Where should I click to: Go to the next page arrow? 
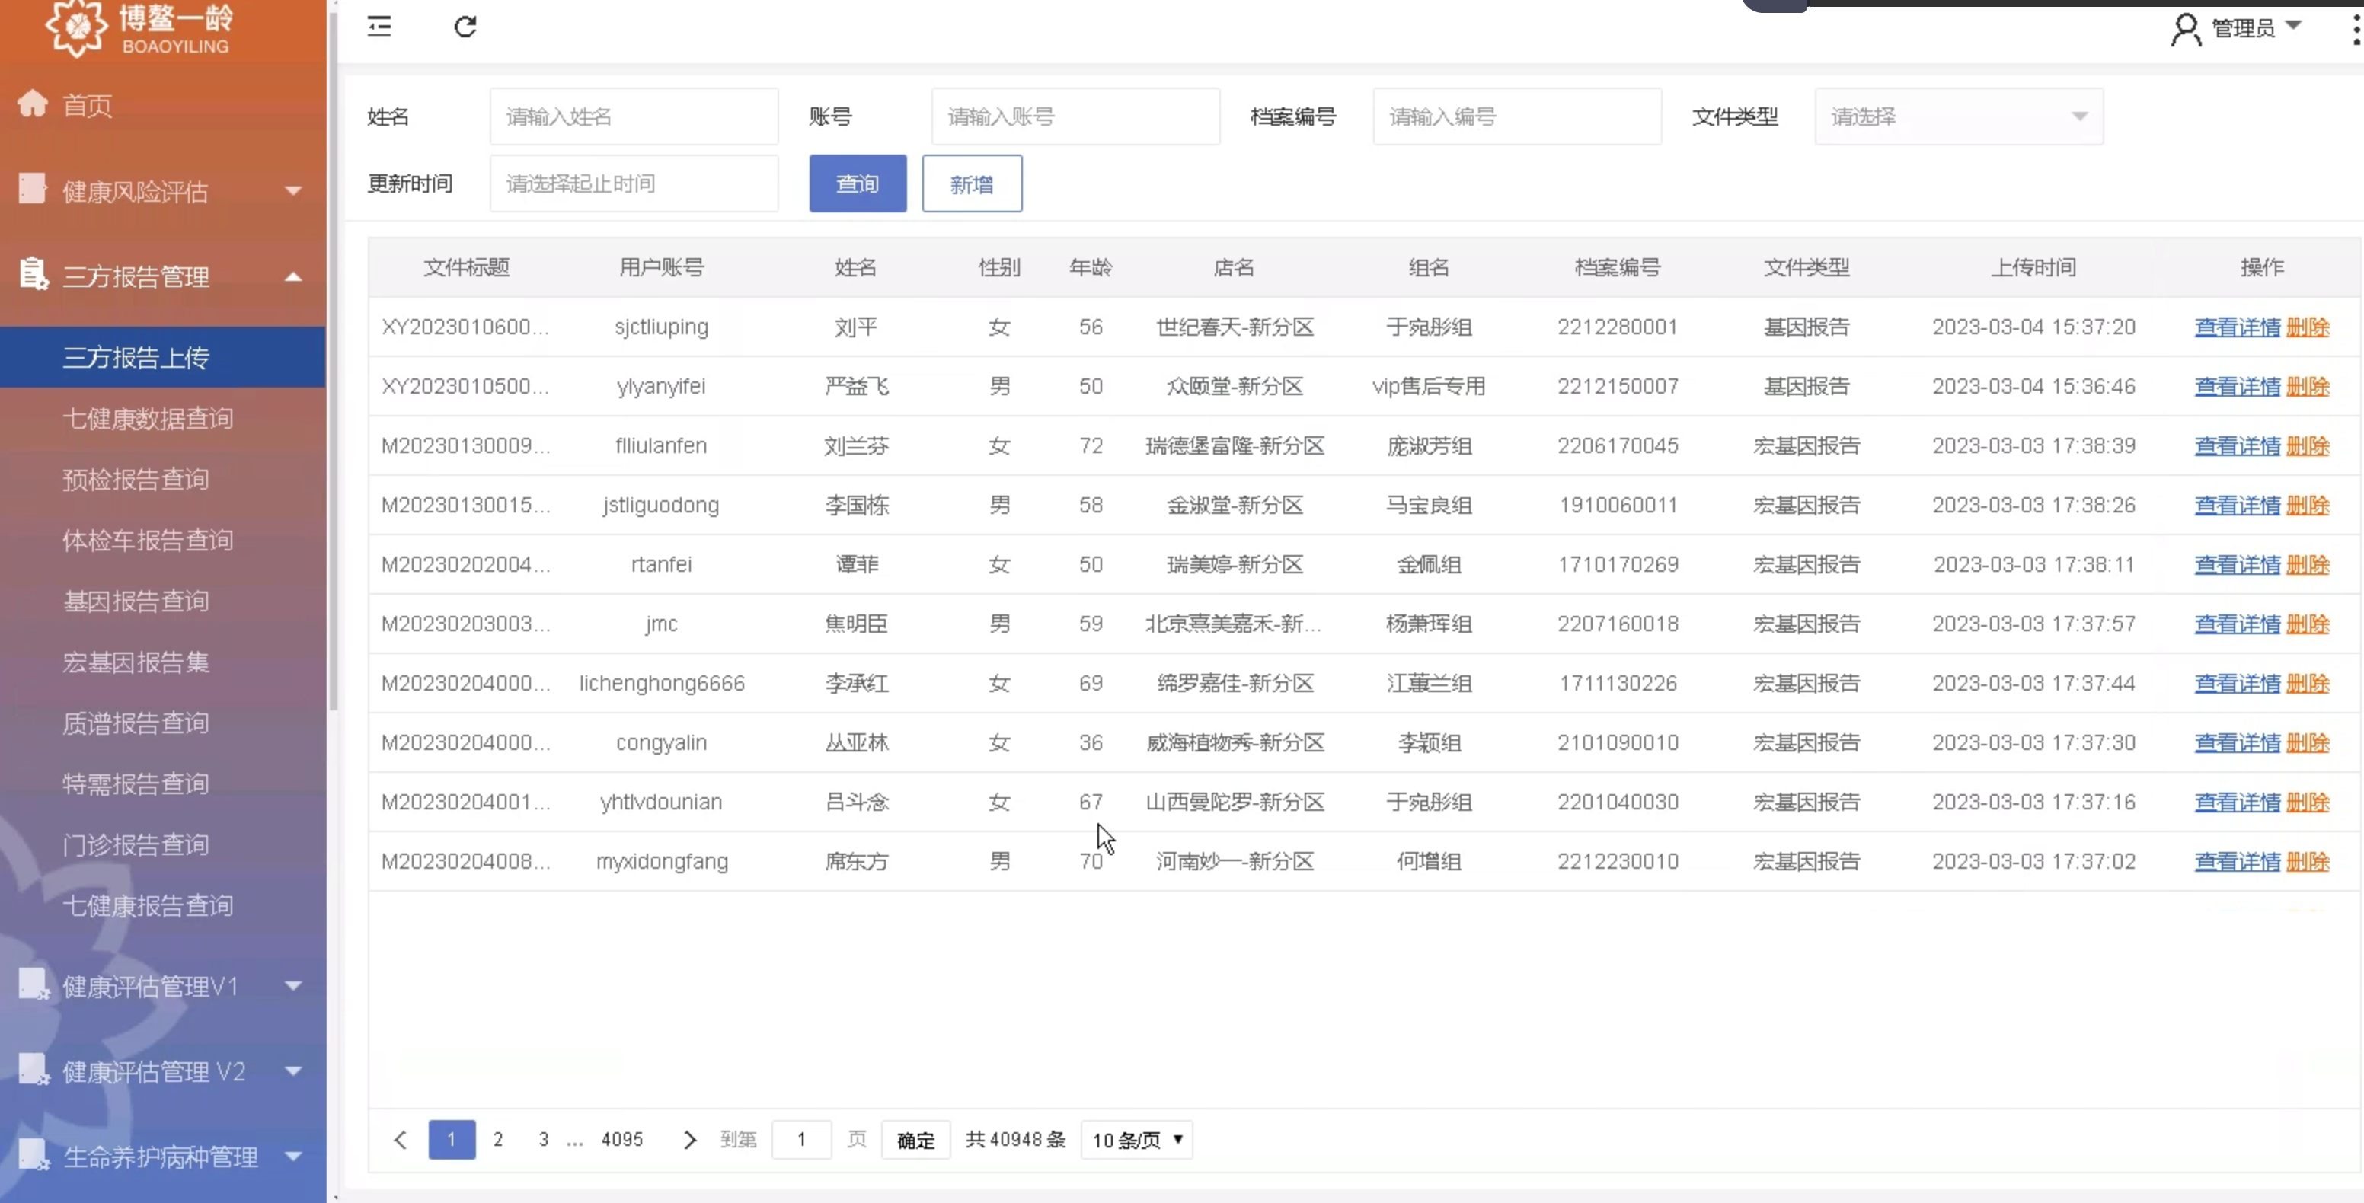[x=690, y=1140]
